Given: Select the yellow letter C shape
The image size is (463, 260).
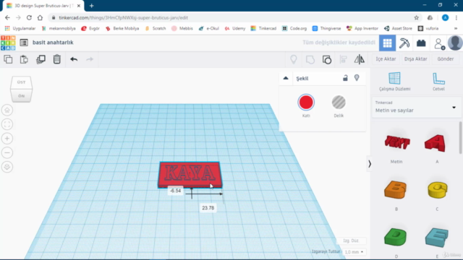Looking at the screenshot, I should pos(437,190).
